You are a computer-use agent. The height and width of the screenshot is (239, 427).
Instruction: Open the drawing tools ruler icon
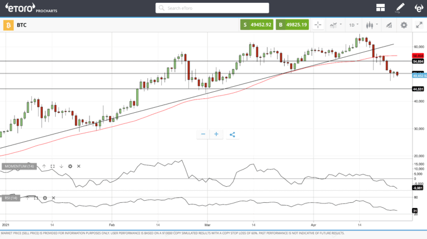389,25
